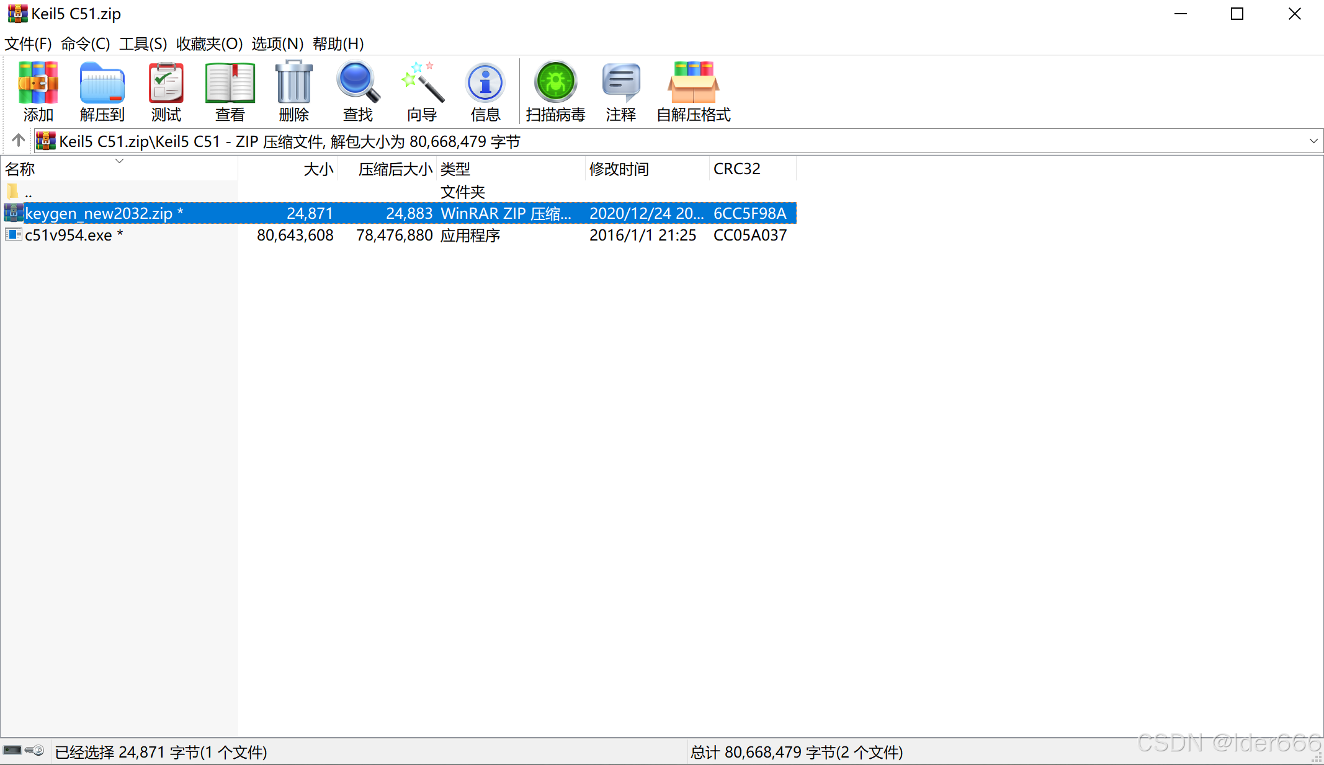1324x765 pixels.
Task: Click the SFX (自解压格式) icon
Action: (x=693, y=91)
